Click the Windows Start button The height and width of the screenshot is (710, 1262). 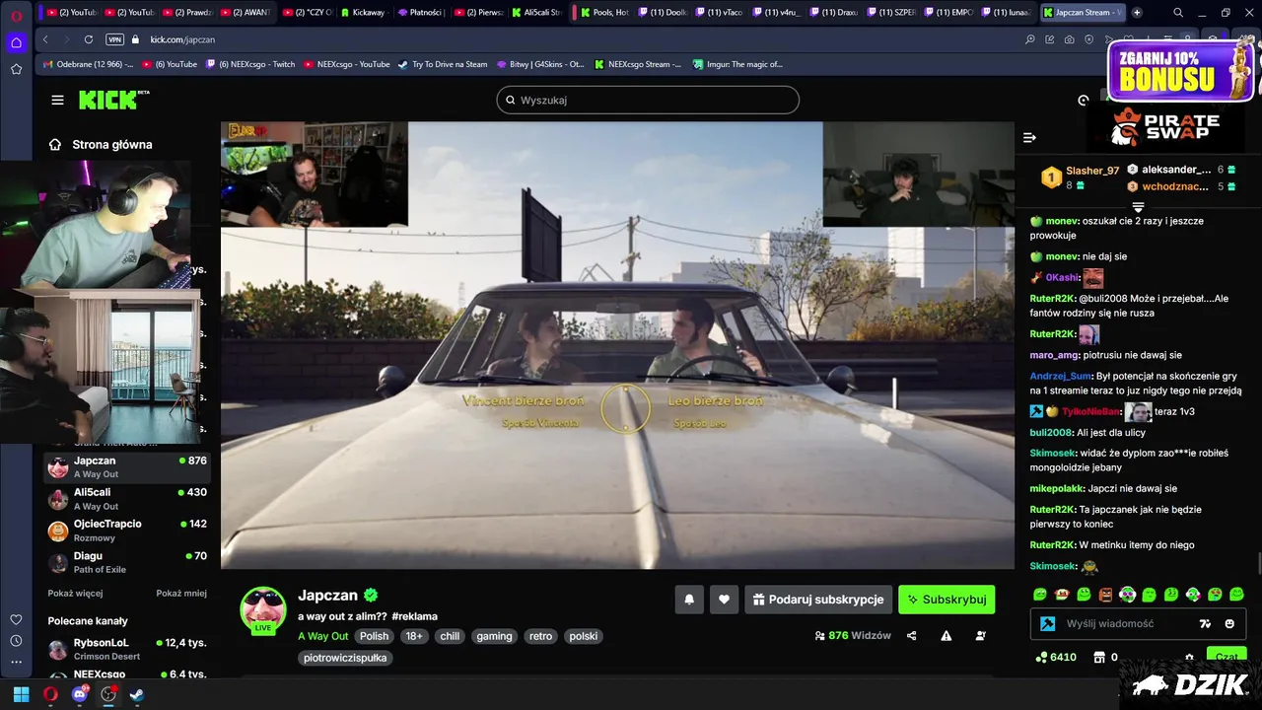click(21, 694)
